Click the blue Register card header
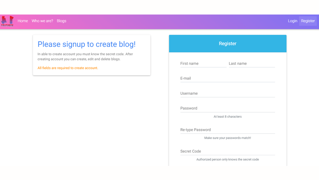This screenshot has width=319, height=180. pyautogui.click(x=227, y=43)
